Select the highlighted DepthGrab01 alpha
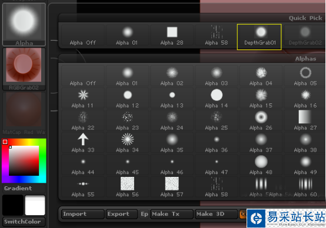The height and width of the screenshot is (228, 326). 260,37
